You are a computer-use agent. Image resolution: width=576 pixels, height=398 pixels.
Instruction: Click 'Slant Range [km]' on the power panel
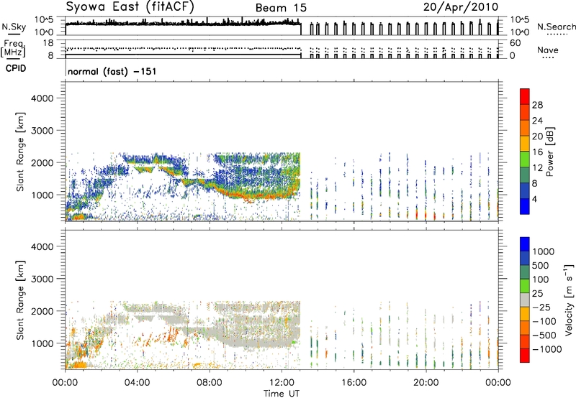point(20,152)
